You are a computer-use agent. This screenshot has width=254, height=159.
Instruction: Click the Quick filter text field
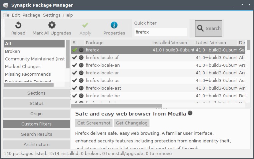point(160,32)
